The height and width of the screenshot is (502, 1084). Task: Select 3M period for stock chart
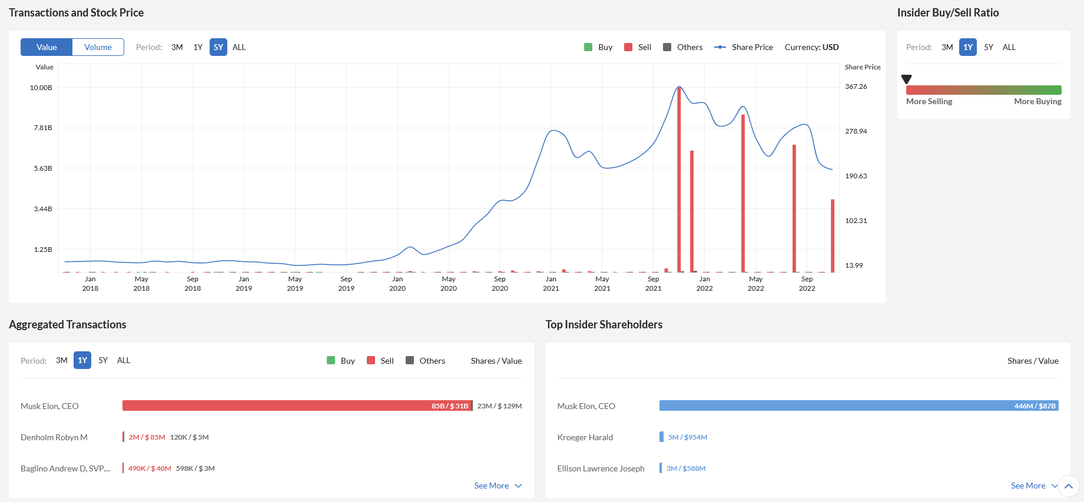(177, 47)
